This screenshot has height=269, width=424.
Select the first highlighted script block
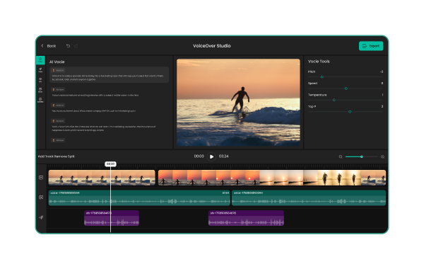[110, 74]
